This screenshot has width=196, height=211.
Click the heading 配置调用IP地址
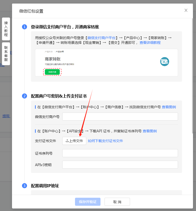pos(45,186)
